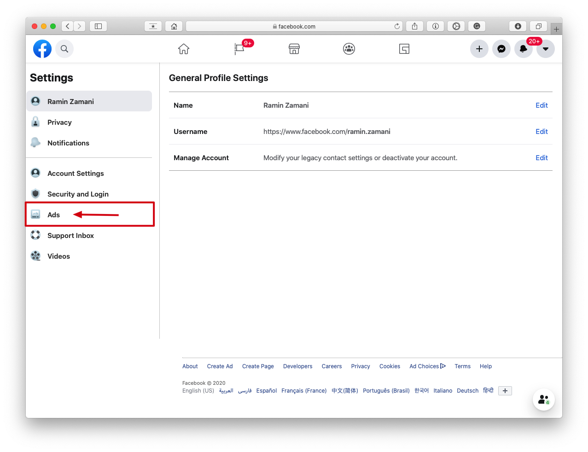Click the Safari share button
Image resolution: width=588 pixels, height=452 pixels.
tap(414, 26)
